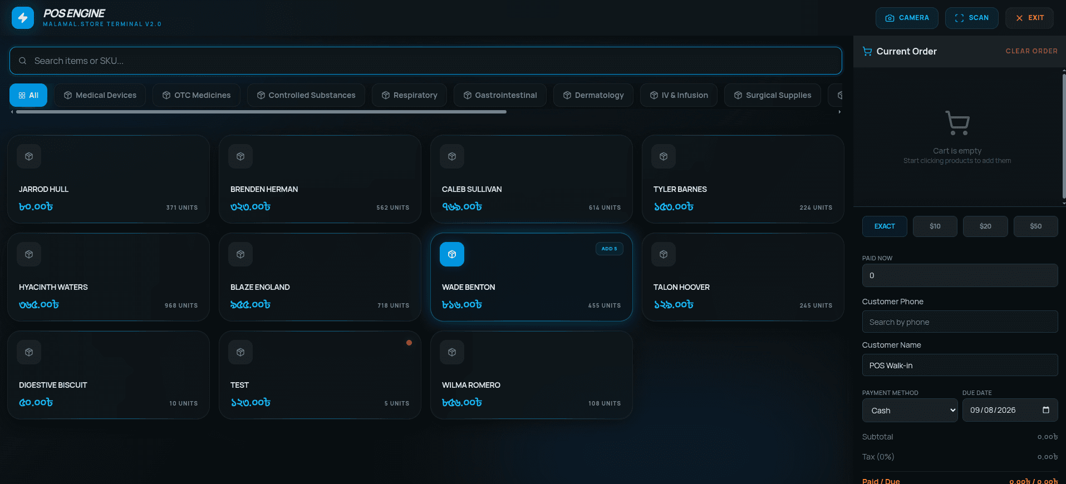Click the ADD 5 badge on Wade Benton
This screenshot has width=1066, height=484.
pyautogui.click(x=609, y=249)
